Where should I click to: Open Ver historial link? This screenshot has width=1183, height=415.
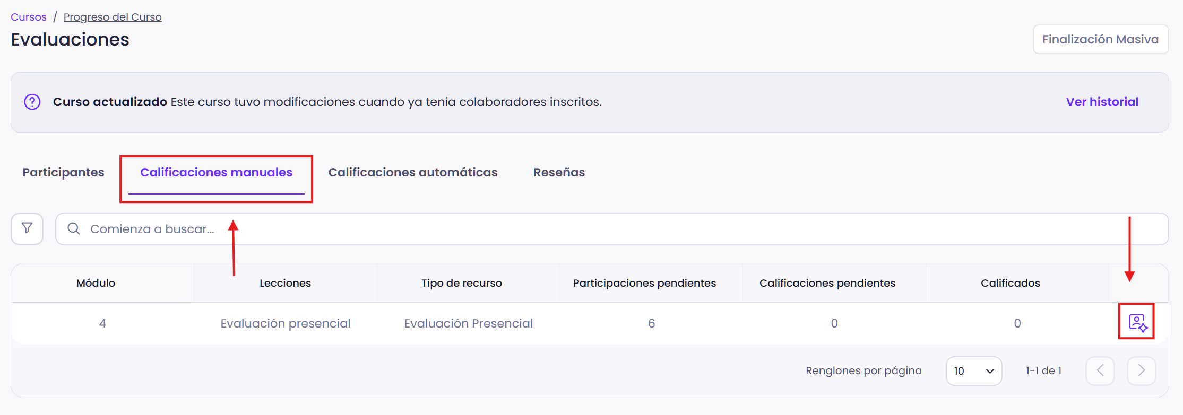[x=1102, y=102]
